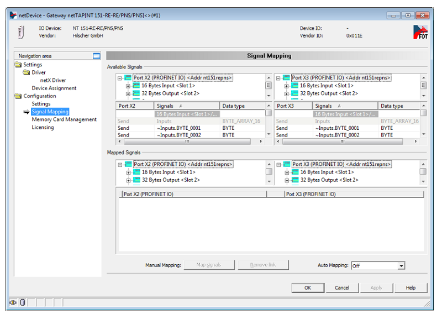Open Memory Card Management

(64, 119)
